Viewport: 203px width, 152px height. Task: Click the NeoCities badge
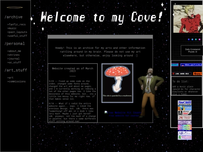coord(185,103)
